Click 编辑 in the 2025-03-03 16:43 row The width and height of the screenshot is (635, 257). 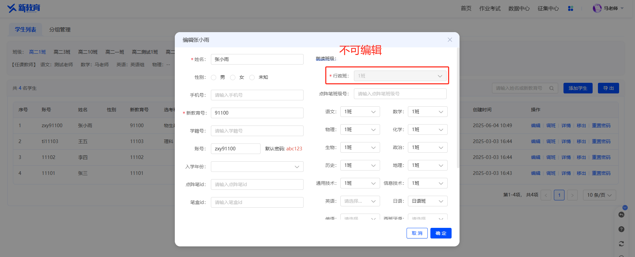tap(536, 173)
